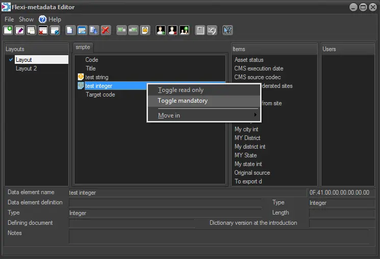The height and width of the screenshot is (259, 380).
Task: Select Asset status in the Items list
Action: (x=249, y=60)
